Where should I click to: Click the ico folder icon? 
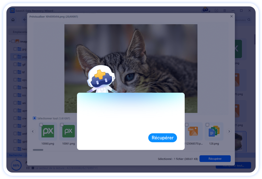pyautogui.click(x=19, y=95)
